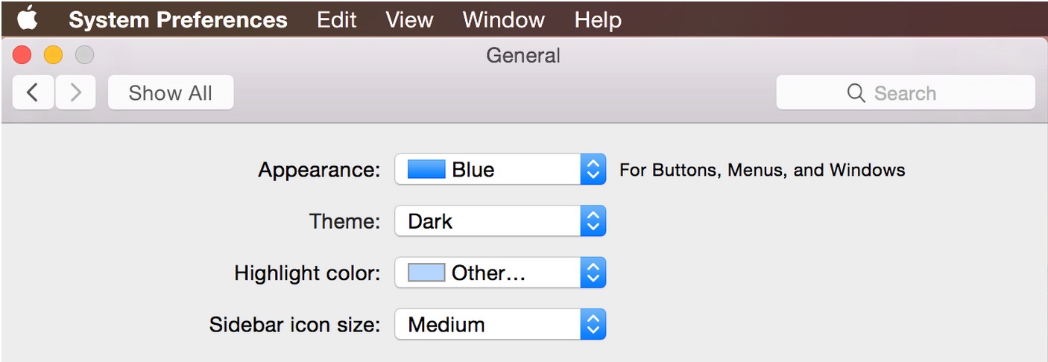Open the Appearance dropdown showing Blue
This screenshot has height=362, width=1048.
pyautogui.click(x=500, y=170)
